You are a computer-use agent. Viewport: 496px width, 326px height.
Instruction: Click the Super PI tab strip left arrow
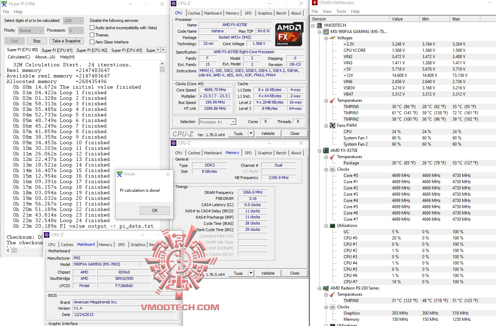(158, 50)
